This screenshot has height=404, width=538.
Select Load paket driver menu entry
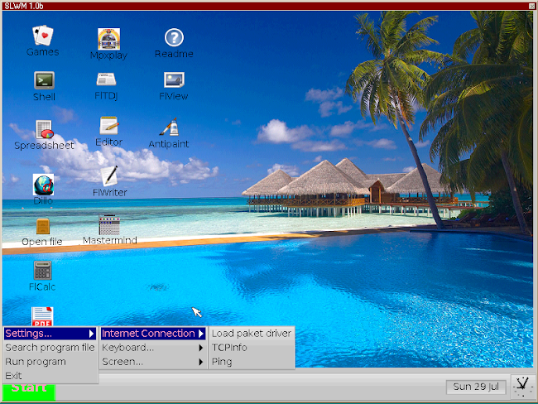coord(252,334)
